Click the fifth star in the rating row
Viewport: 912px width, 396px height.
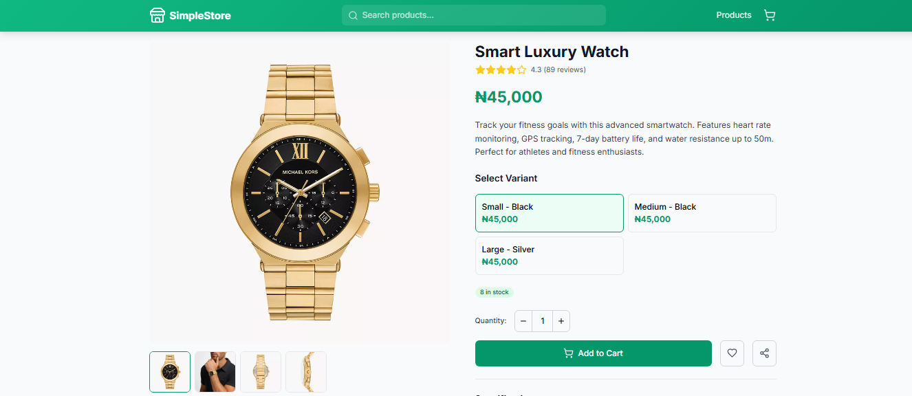(523, 69)
